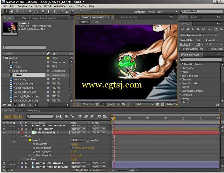Hide the warrior_left_arm.png layer
Viewport: 224px width, 173px height.
(4, 163)
